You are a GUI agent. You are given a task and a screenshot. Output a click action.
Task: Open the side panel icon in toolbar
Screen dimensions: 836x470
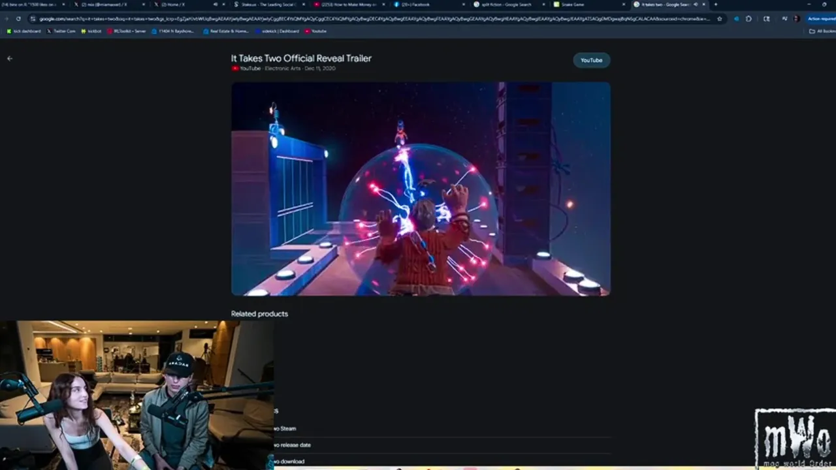[x=766, y=19]
